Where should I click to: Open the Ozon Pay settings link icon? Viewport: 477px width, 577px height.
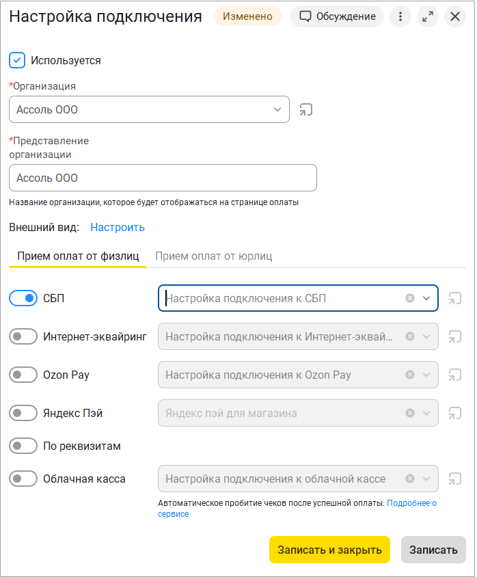pyautogui.click(x=455, y=375)
